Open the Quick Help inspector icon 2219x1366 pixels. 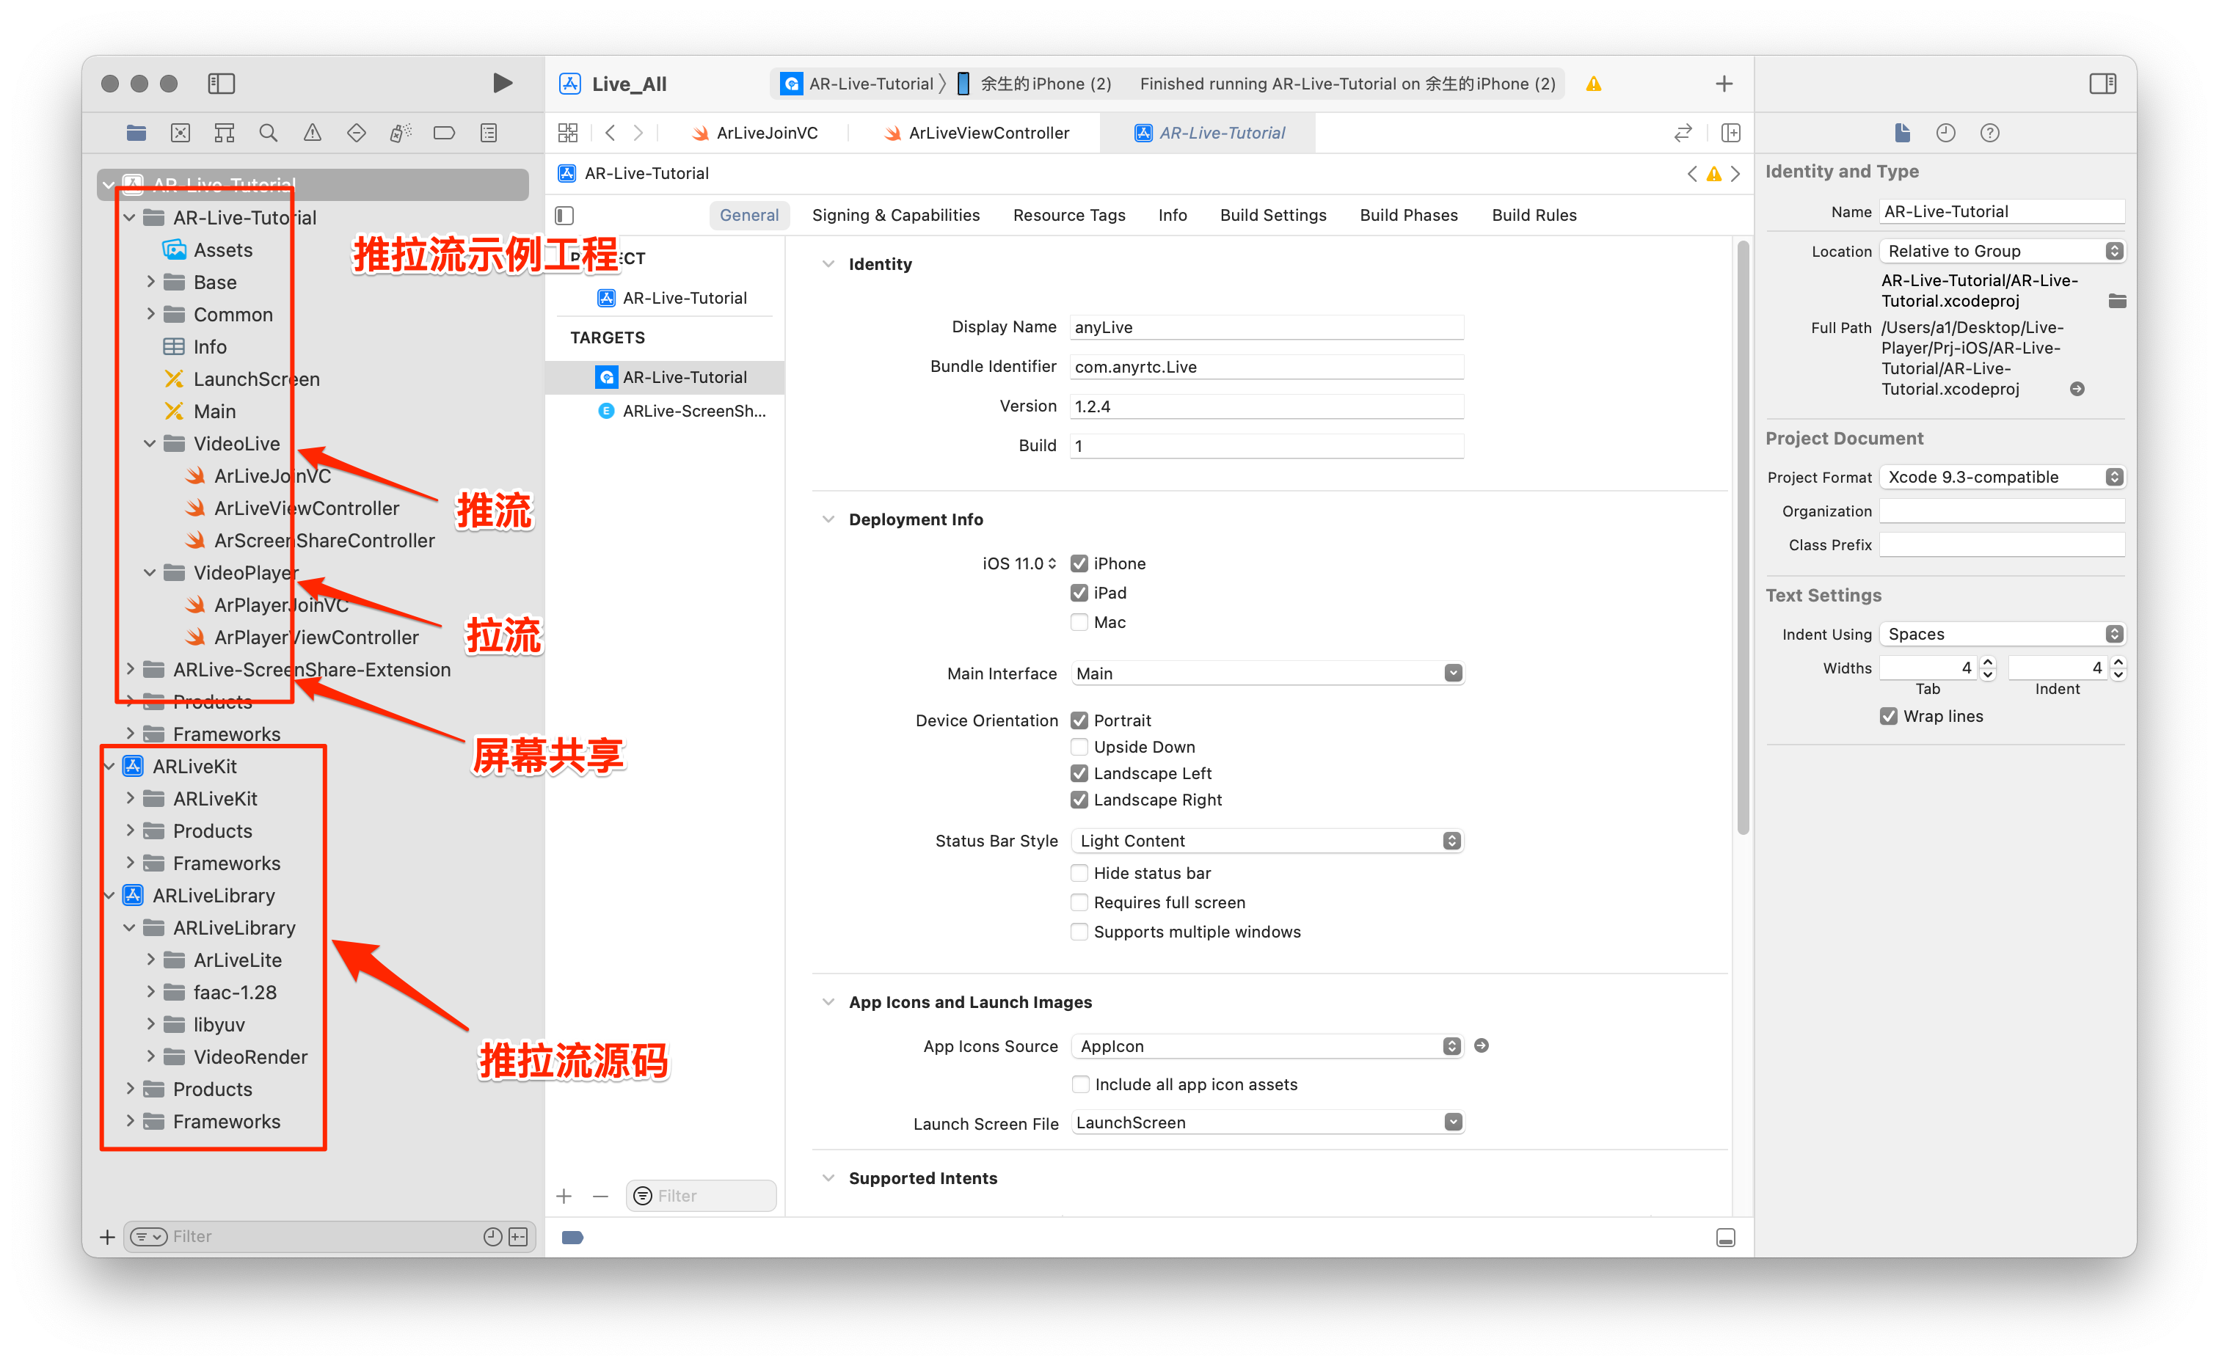[1989, 133]
